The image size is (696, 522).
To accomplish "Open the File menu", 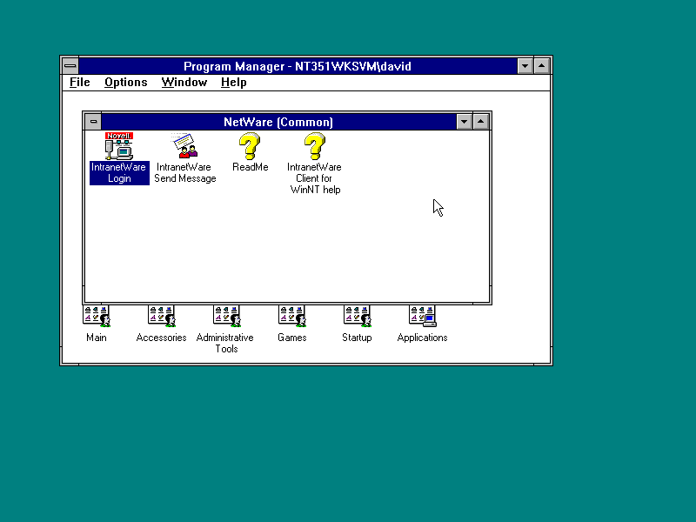I will (80, 83).
